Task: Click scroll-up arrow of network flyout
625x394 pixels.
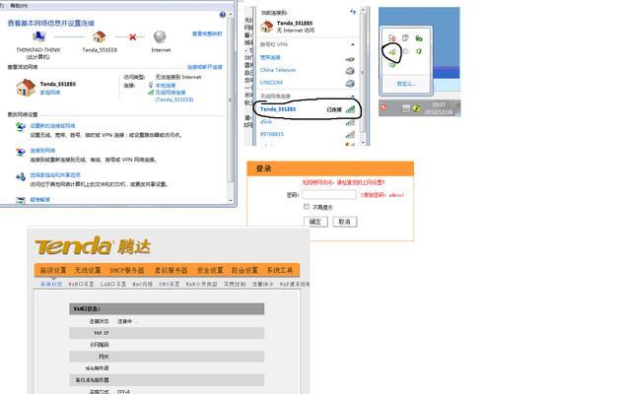Action: click(x=363, y=10)
